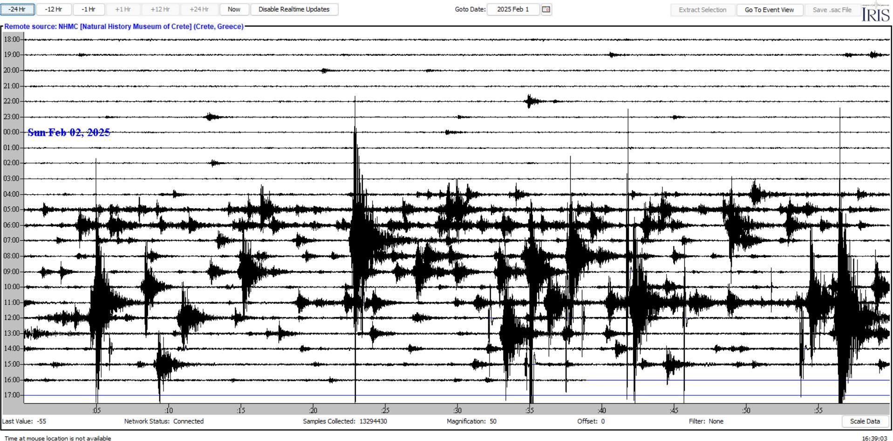Screen dimensions: 893x441
Task: Click Extract Selection
Action: (702, 10)
